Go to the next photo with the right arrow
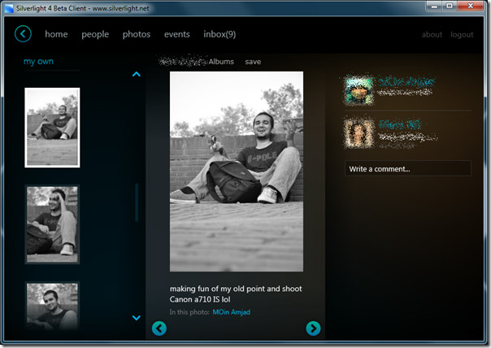The width and height of the screenshot is (491, 348). pyautogui.click(x=313, y=328)
